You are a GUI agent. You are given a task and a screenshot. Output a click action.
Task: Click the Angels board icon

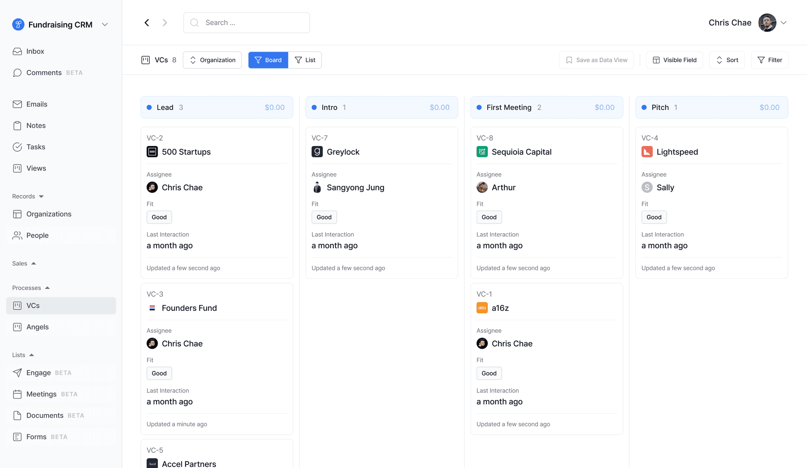(17, 327)
